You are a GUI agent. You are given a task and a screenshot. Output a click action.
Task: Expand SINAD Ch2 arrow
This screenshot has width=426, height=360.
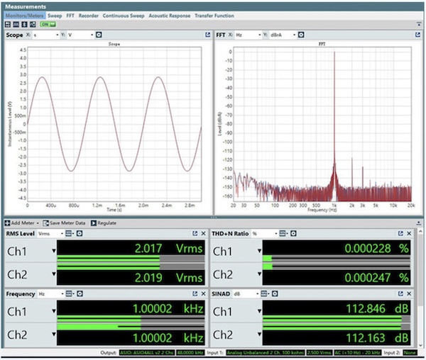tap(259, 334)
